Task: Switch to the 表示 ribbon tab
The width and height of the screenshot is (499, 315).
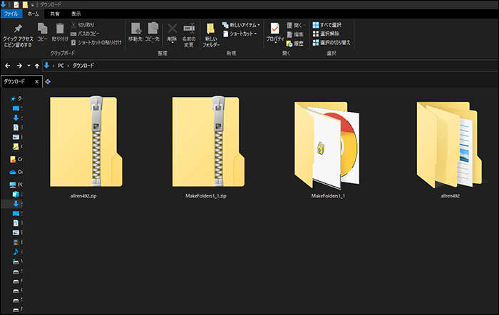Action: tap(76, 13)
